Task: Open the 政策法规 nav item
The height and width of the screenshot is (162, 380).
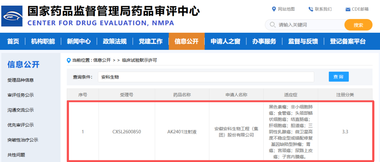Action: point(115,41)
